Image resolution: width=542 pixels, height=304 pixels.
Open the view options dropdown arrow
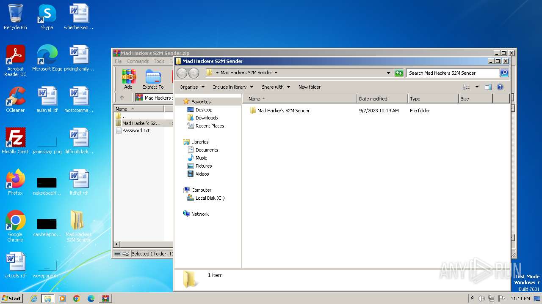pyautogui.click(x=476, y=87)
